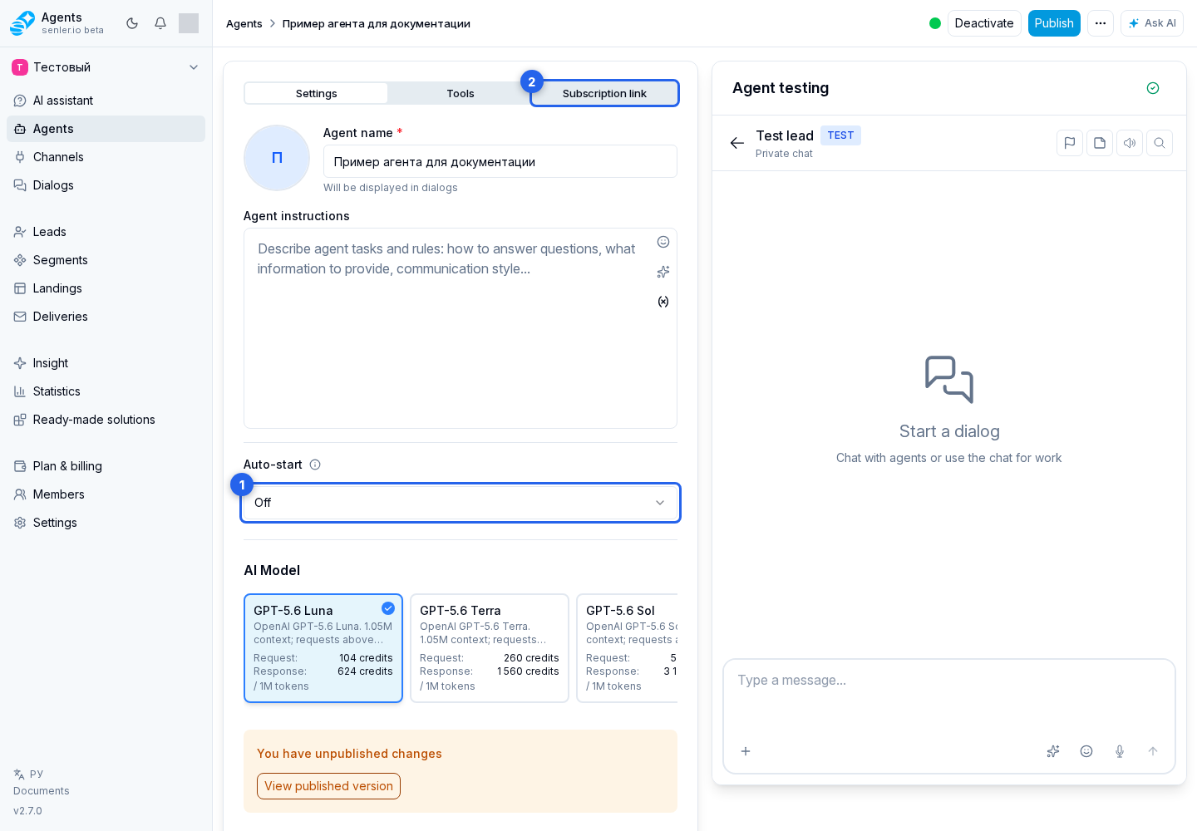The image size is (1197, 831).
Task: Open emoji picker in message box
Action: pos(1086,751)
